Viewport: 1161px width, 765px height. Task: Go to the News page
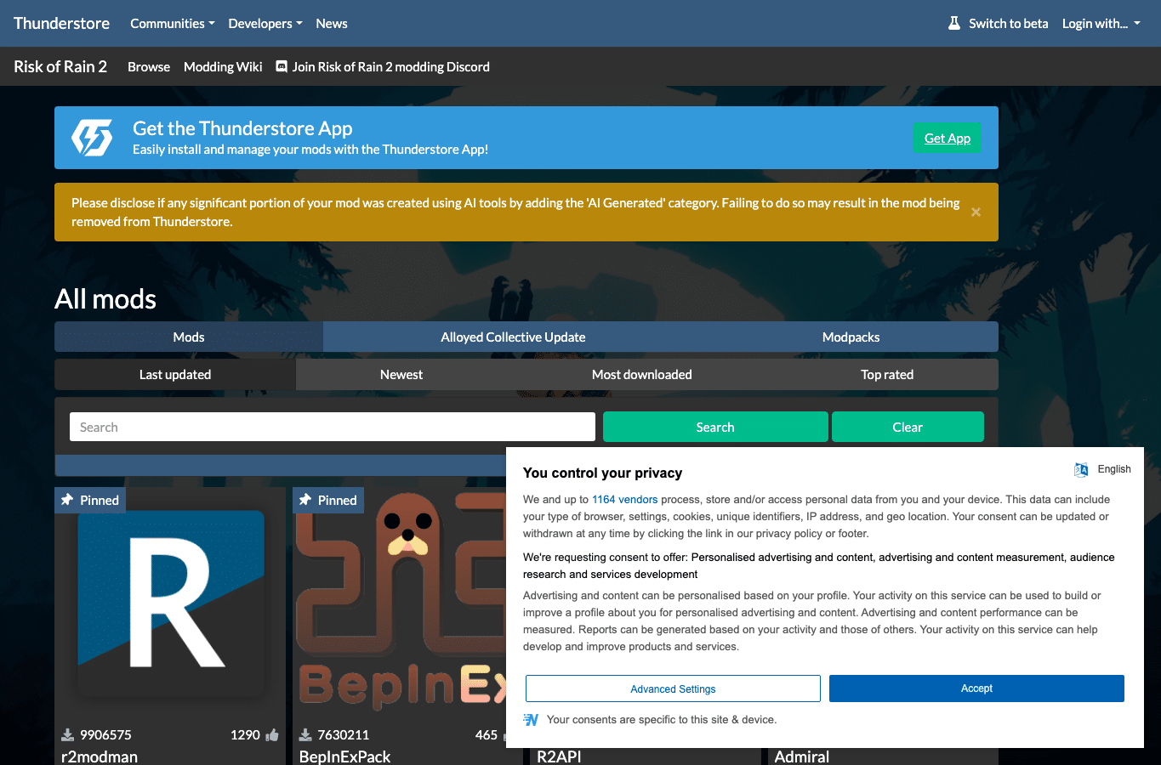tap(332, 23)
